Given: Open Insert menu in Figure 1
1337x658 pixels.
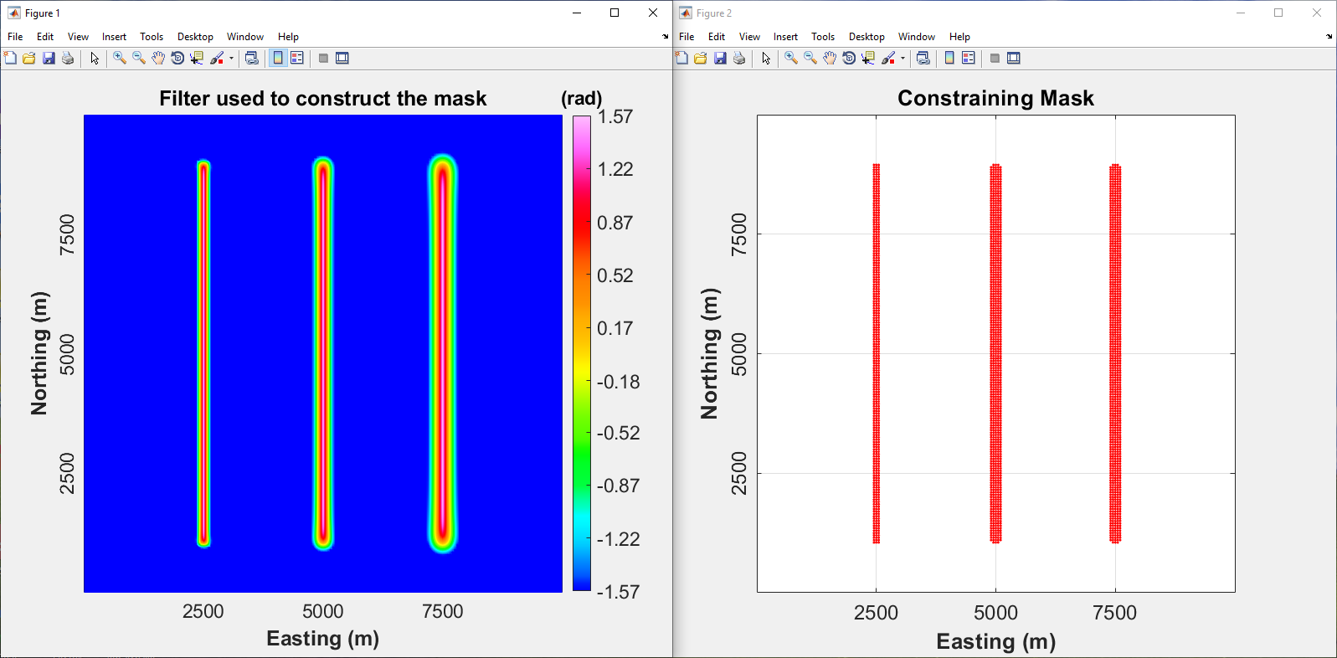Looking at the screenshot, I should 114,37.
